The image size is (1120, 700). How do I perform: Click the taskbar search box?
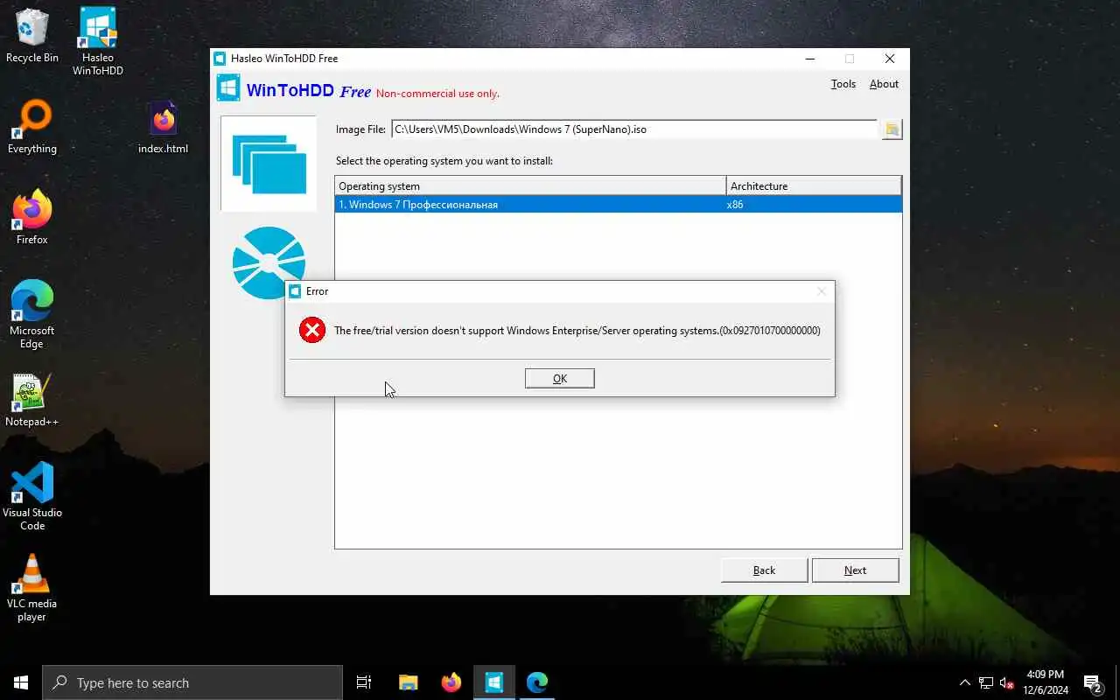click(x=192, y=682)
